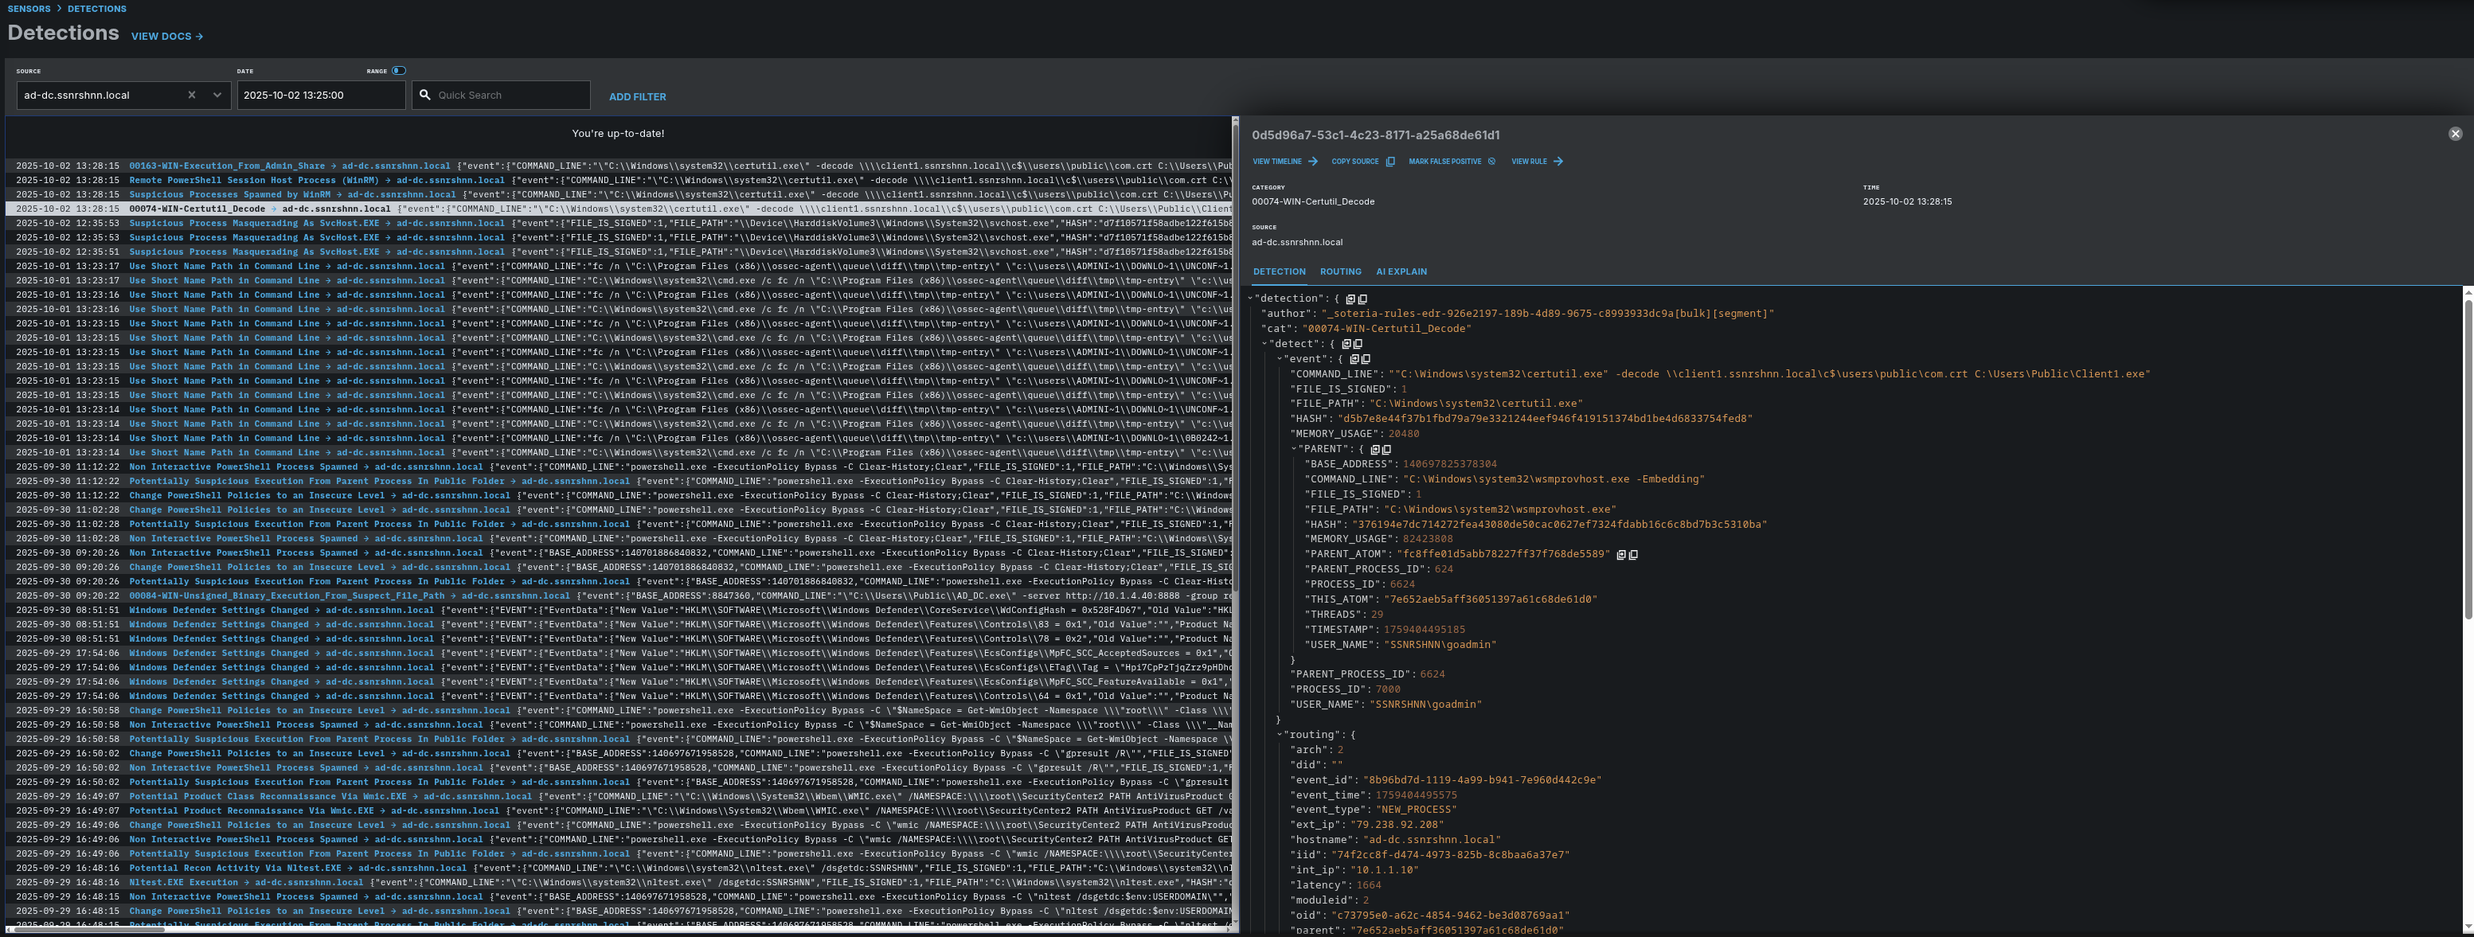Image resolution: width=2474 pixels, height=937 pixels.
Task: Open the source selector dropdown arrow
Action: click(x=217, y=95)
